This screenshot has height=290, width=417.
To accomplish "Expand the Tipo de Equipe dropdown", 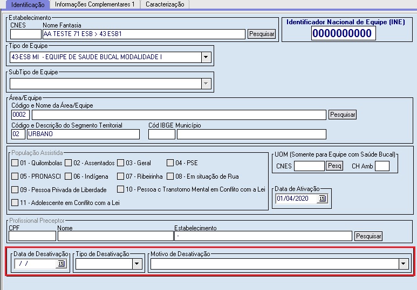I will (206, 57).
